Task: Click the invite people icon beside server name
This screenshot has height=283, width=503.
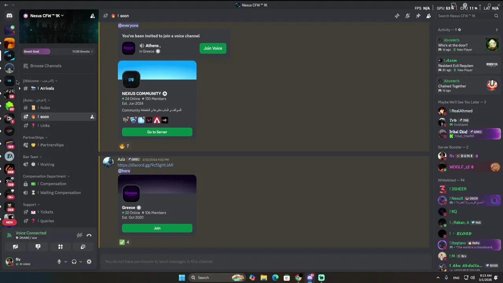Action: (x=92, y=16)
